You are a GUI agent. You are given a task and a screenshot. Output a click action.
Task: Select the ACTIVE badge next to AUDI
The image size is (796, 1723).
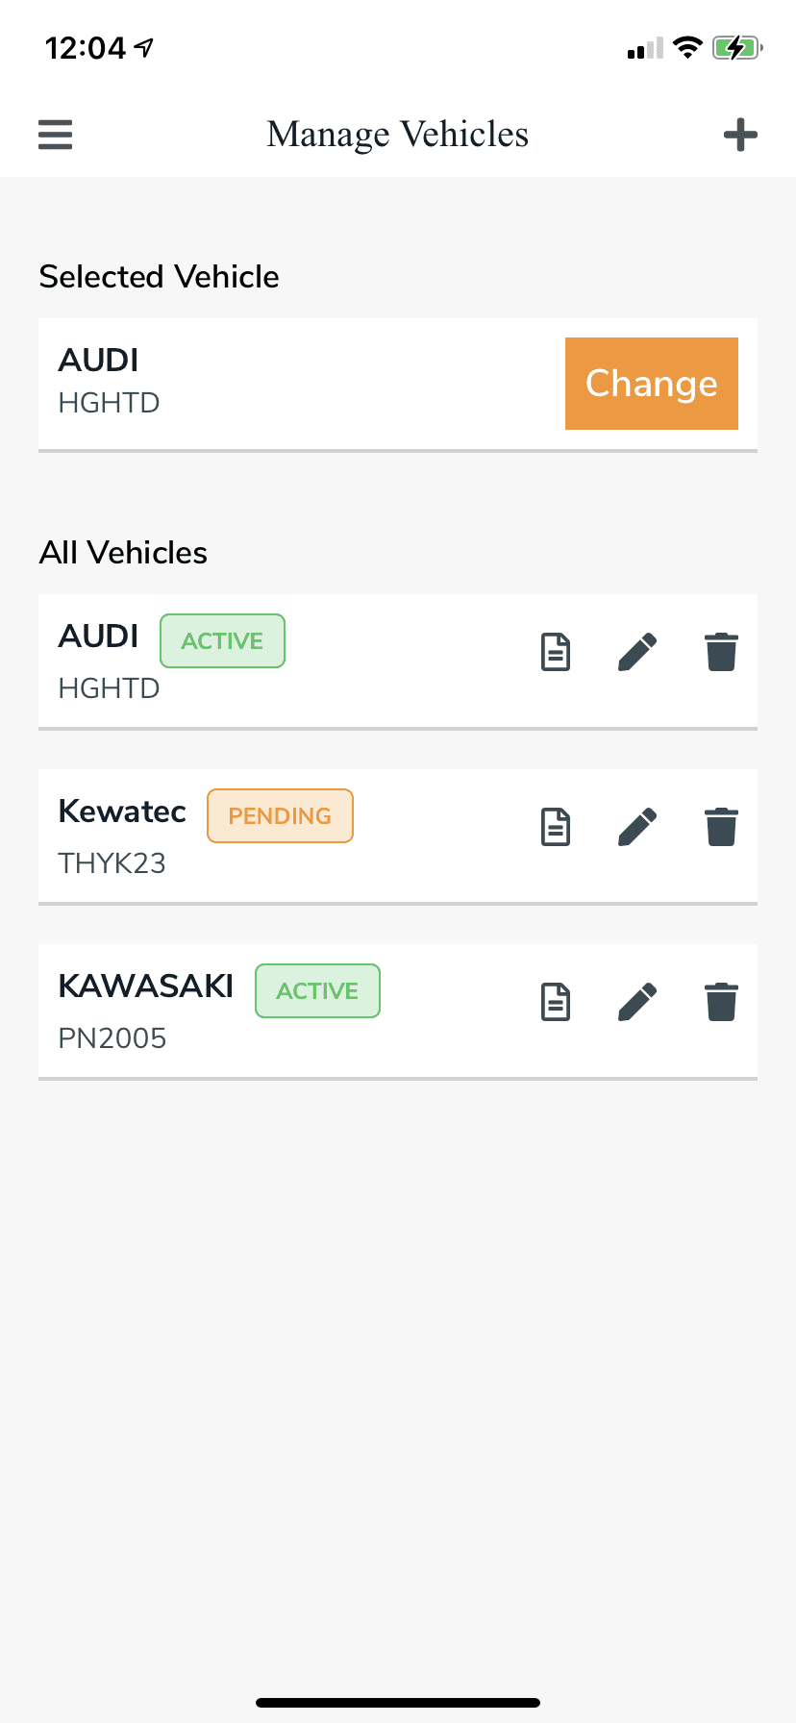click(222, 640)
